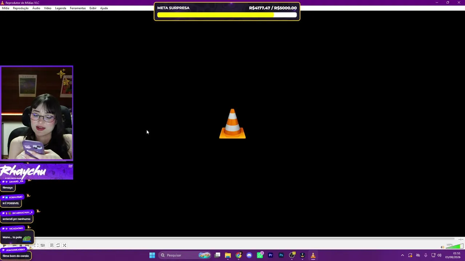Adjust the VLC volume slider
Viewport: 465px width, 261px height.
454,246
